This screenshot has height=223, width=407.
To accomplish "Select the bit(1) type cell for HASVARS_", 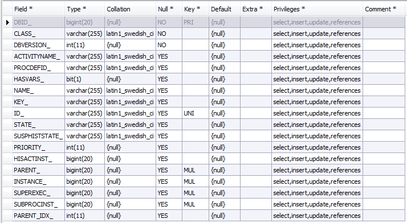I will click(84, 79).
